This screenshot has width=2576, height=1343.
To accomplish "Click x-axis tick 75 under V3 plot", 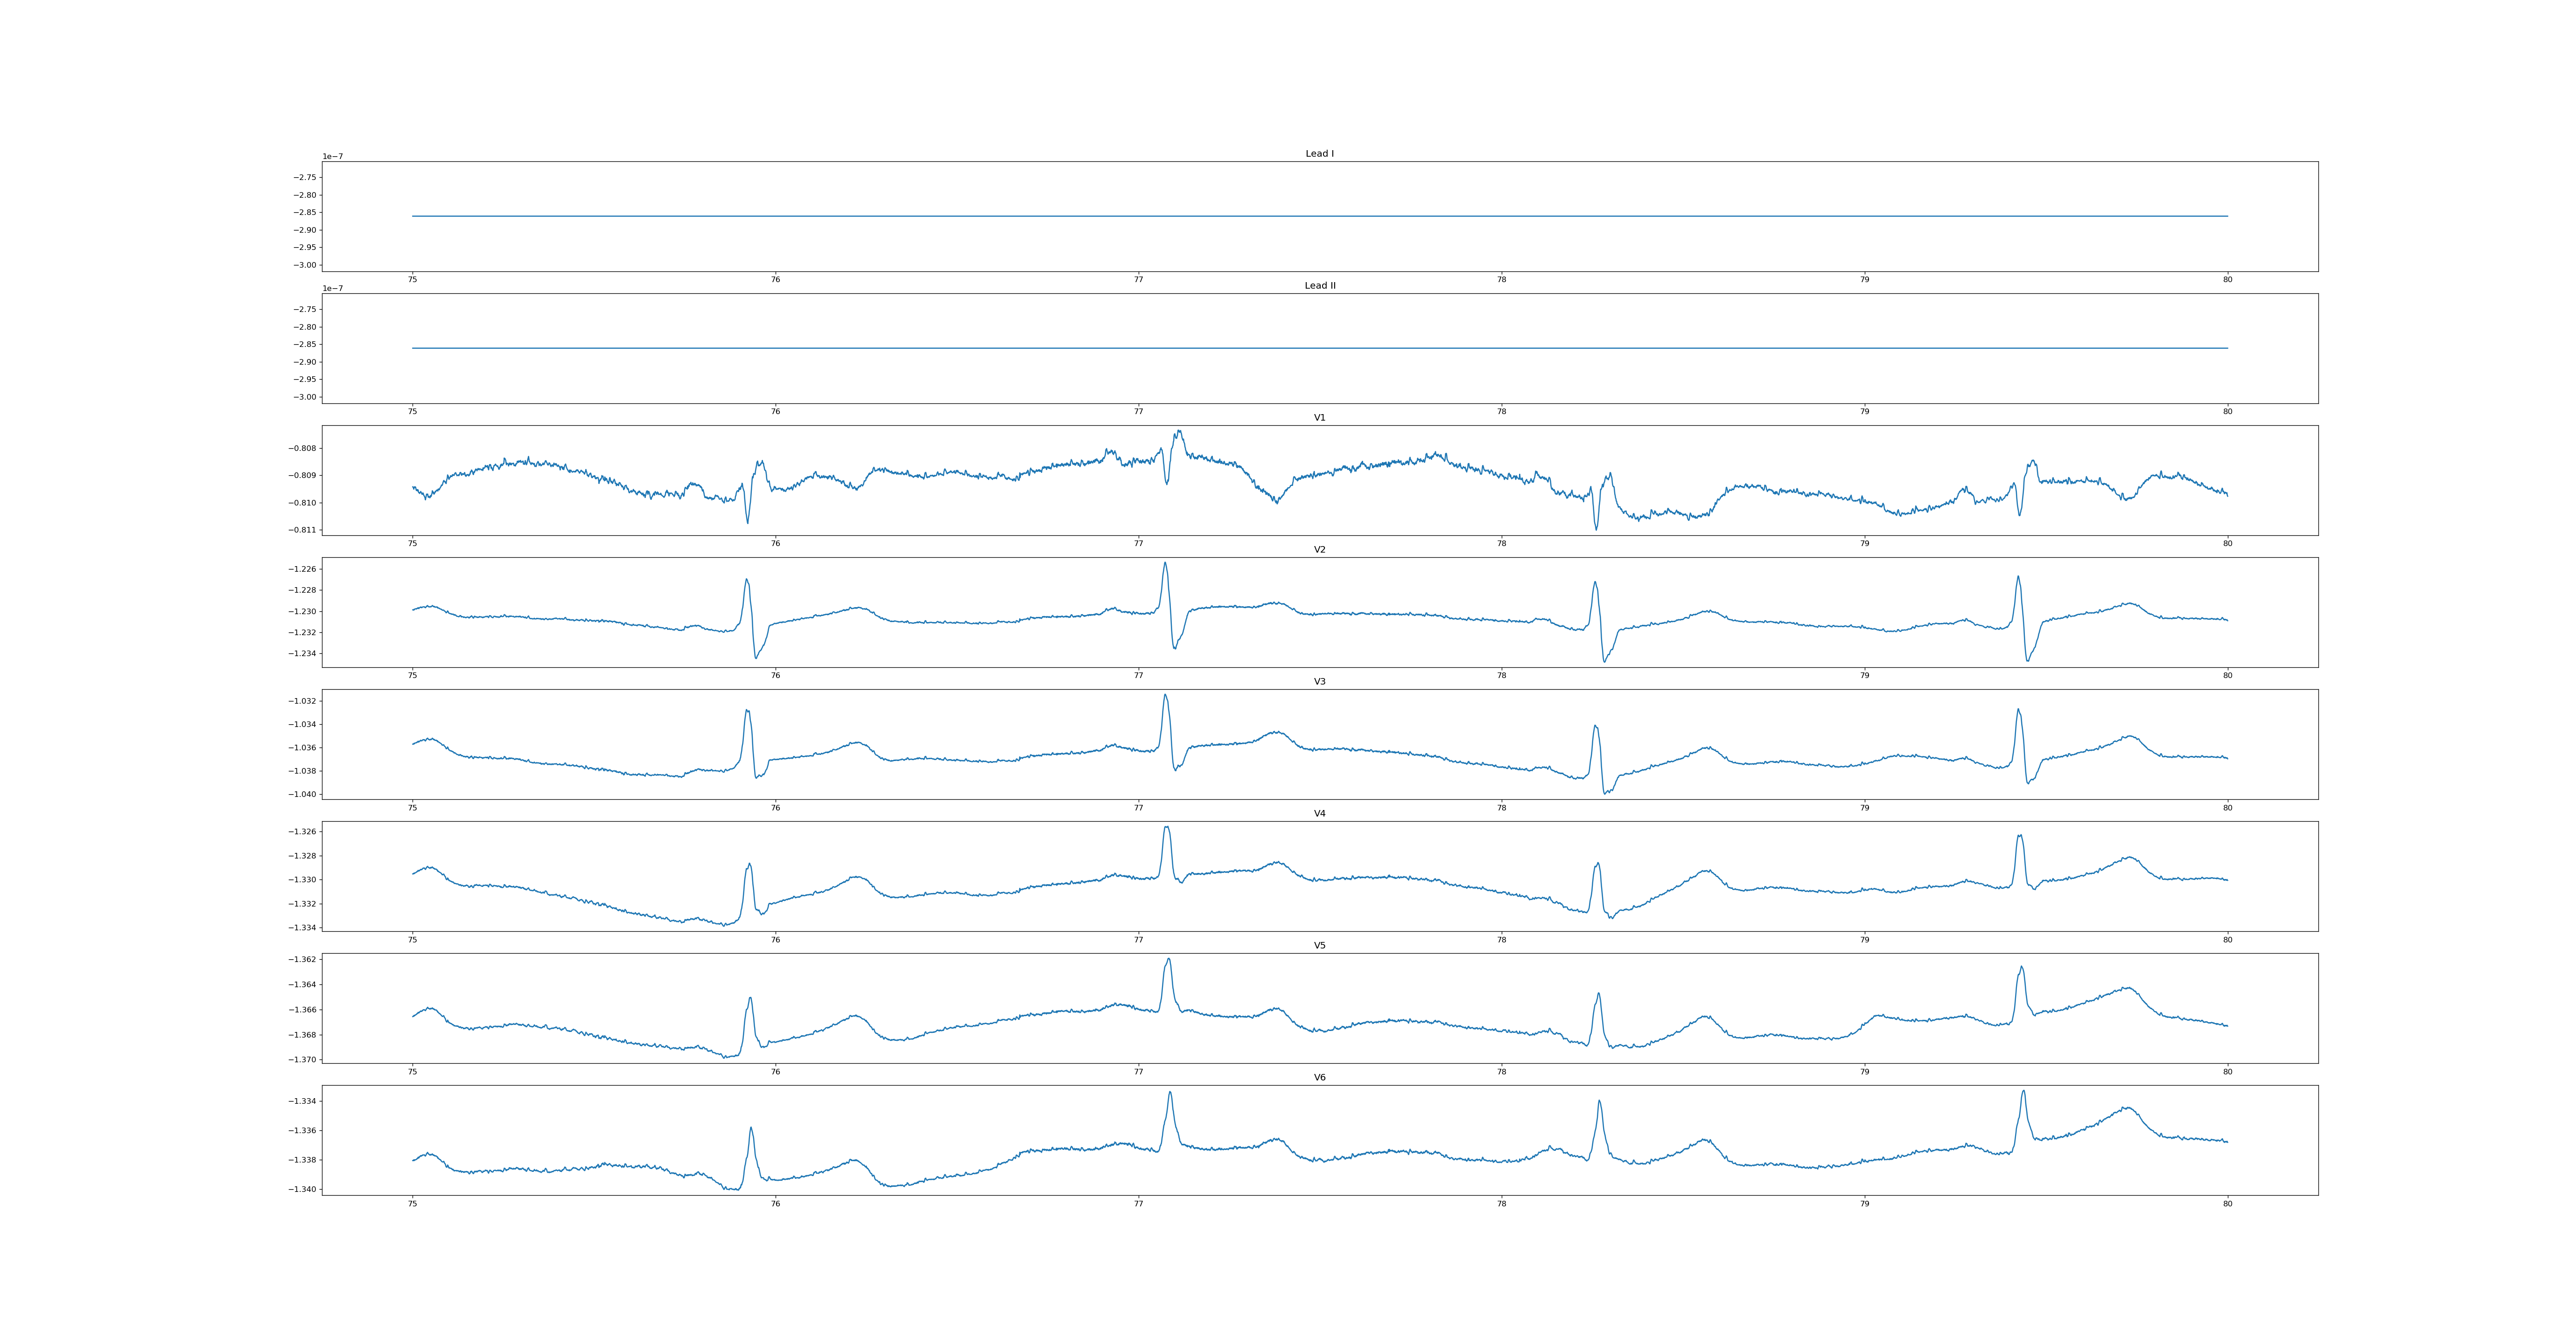I will pos(412,807).
